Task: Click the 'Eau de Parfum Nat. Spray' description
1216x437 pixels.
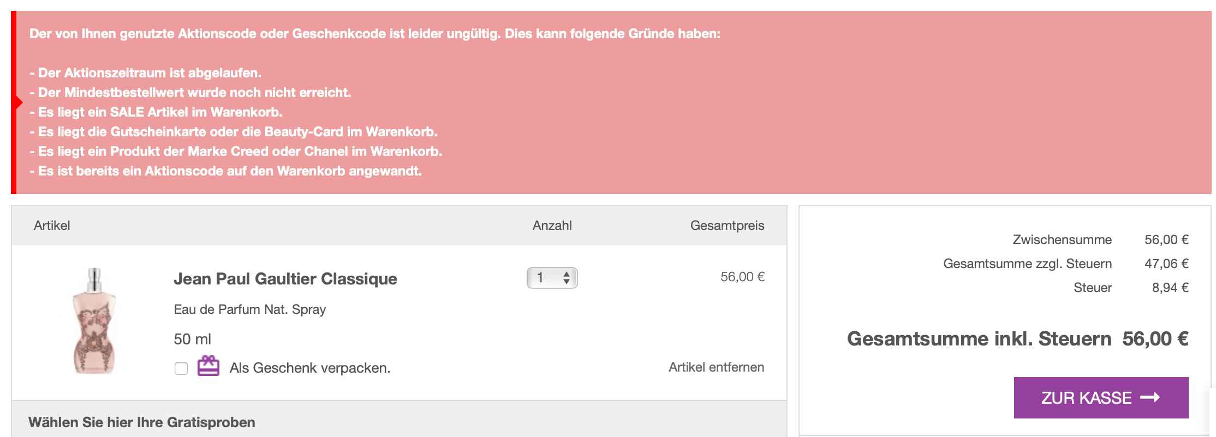Action: 249,309
